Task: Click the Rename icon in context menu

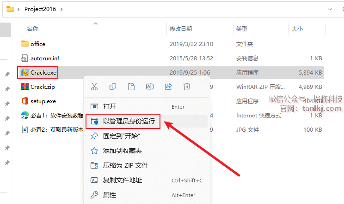Action: (150, 87)
